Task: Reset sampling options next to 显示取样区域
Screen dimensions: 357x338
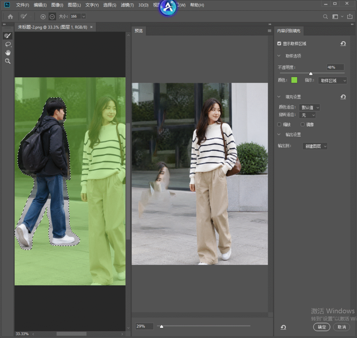Action: pos(343,44)
